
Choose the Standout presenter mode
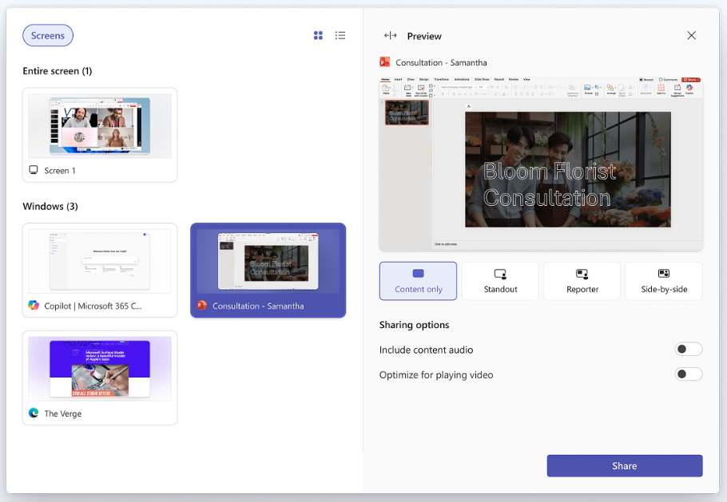point(500,281)
